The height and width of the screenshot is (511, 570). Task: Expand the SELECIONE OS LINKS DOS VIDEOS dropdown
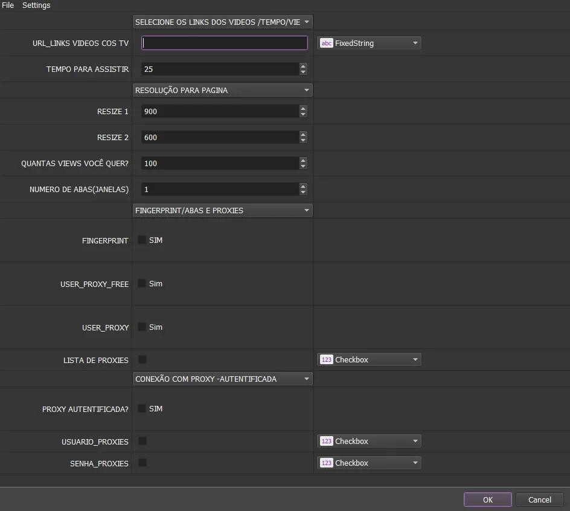[x=222, y=22]
